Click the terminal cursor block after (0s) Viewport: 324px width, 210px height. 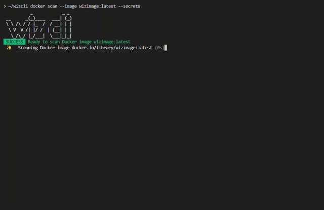coord(166,48)
